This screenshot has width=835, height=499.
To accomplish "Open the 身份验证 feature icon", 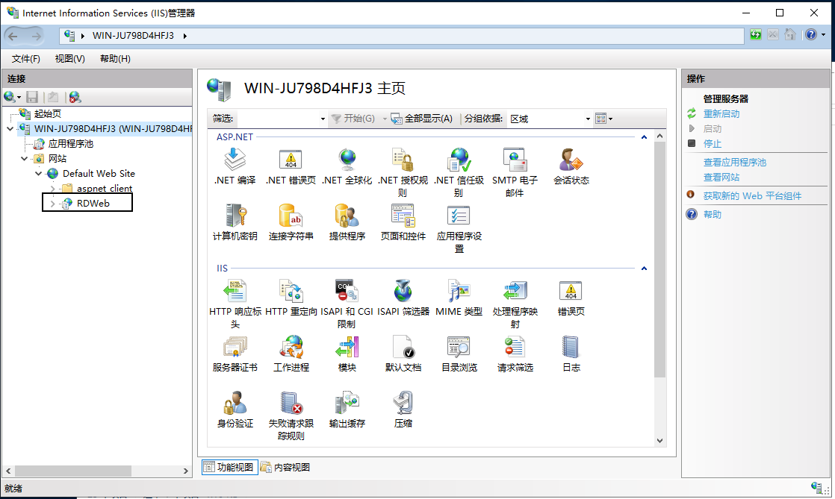I will click(x=235, y=403).
